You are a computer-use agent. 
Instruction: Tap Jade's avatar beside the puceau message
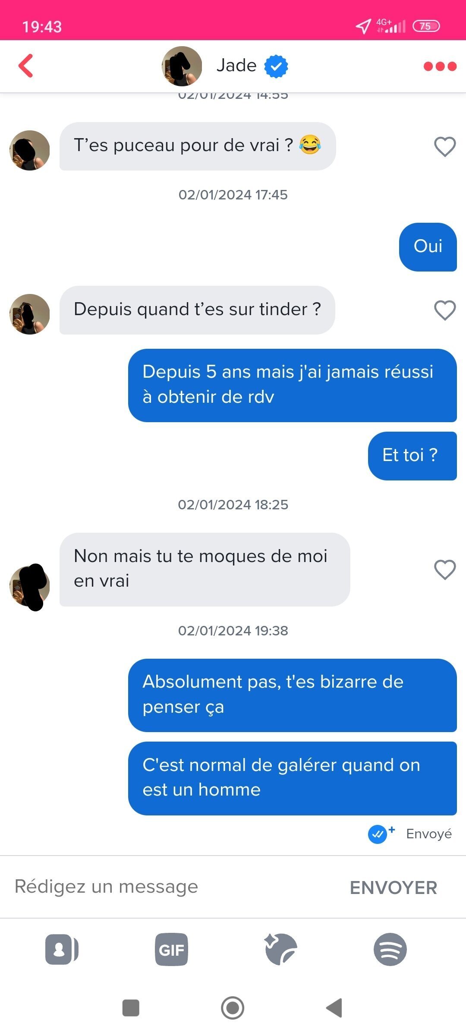coord(29,150)
